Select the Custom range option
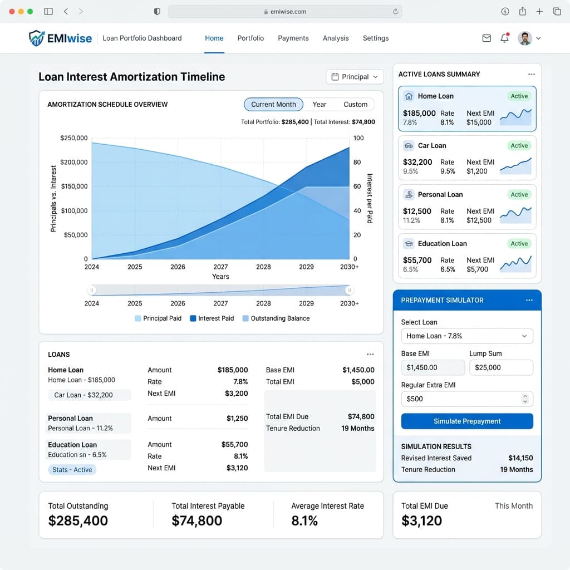Screen dimensions: 570x570 (355, 104)
